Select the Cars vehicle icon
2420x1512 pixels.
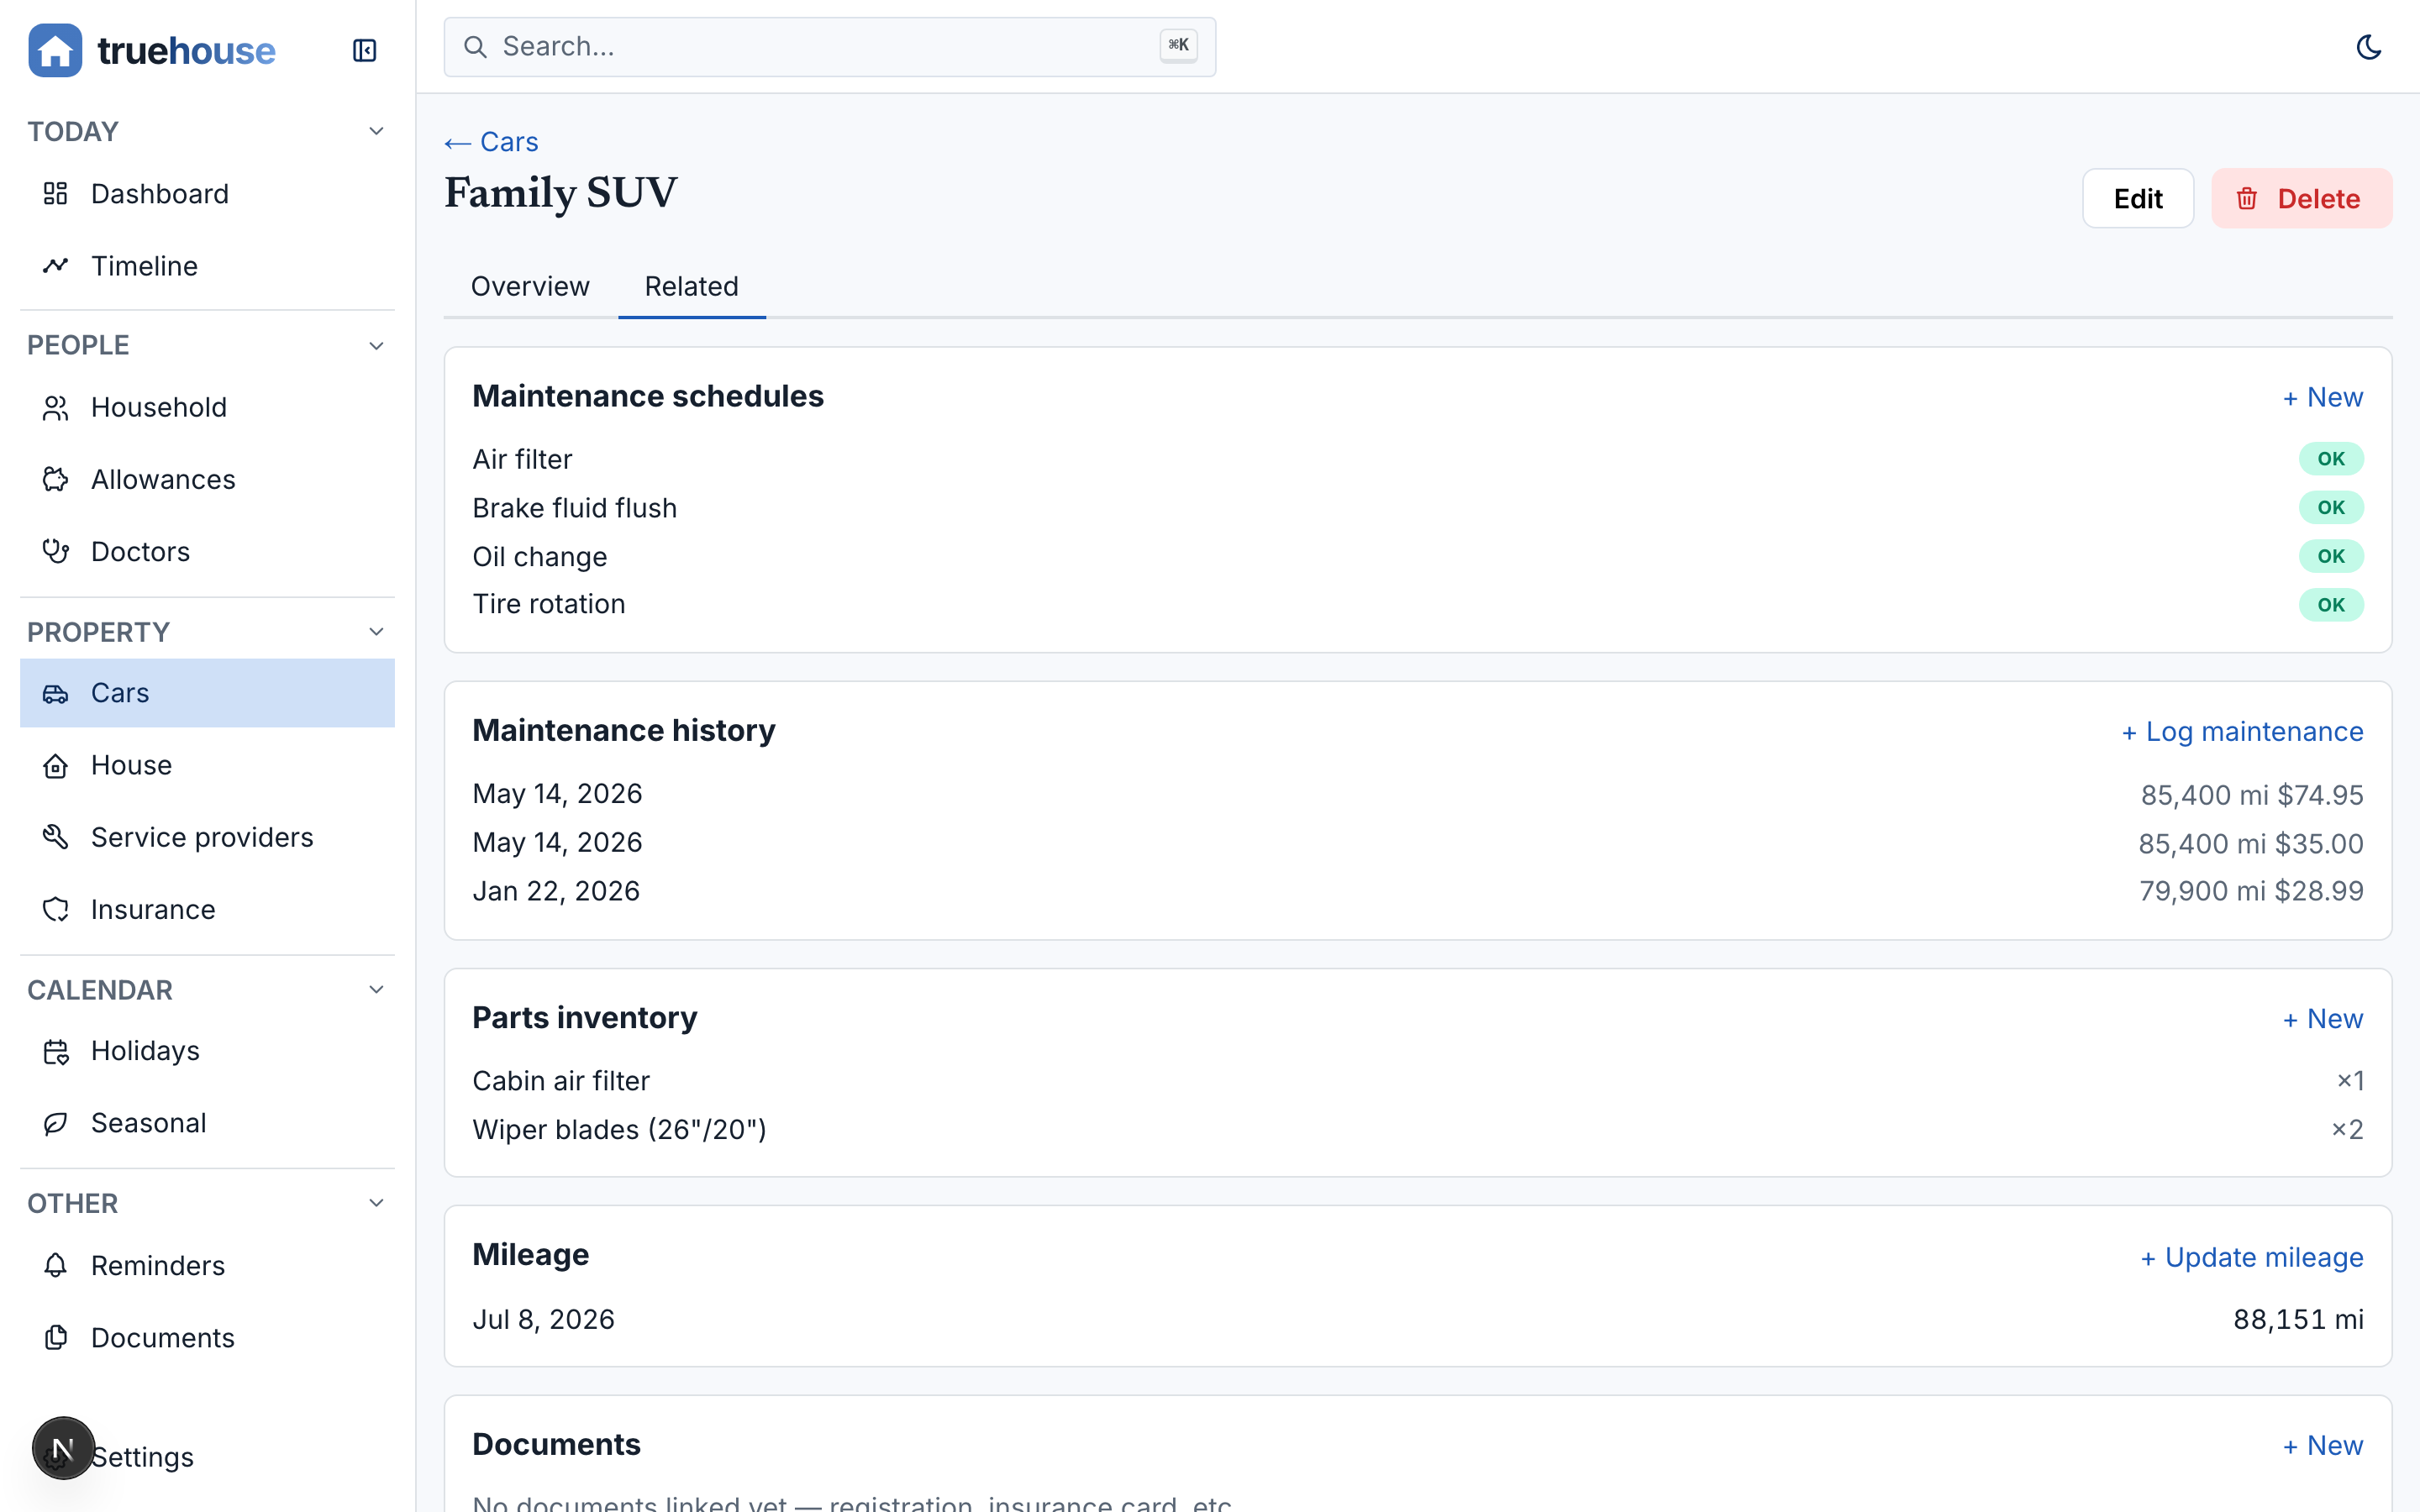point(56,693)
